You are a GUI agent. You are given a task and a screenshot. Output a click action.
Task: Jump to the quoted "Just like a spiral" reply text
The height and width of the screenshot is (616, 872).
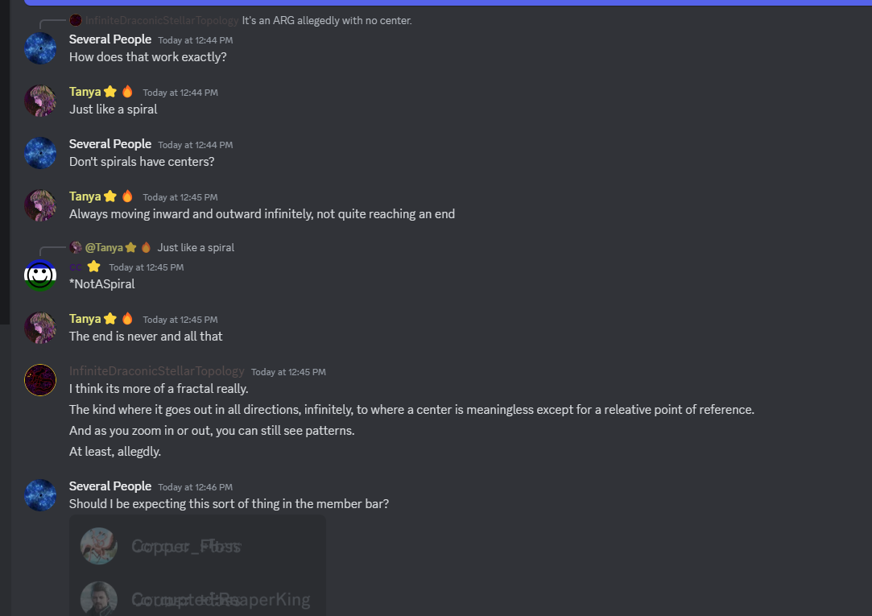click(x=196, y=247)
